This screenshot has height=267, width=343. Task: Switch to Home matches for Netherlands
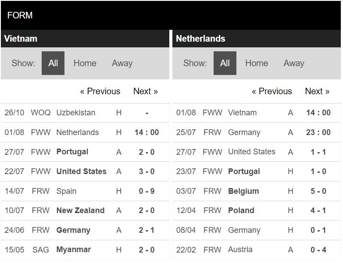click(x=257, y=63)
